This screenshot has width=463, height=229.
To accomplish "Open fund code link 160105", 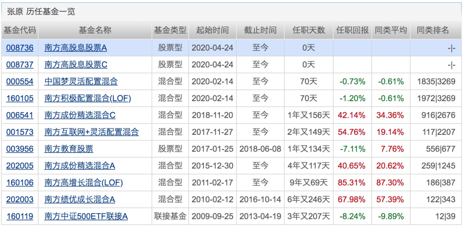I will tap(19, 98).
